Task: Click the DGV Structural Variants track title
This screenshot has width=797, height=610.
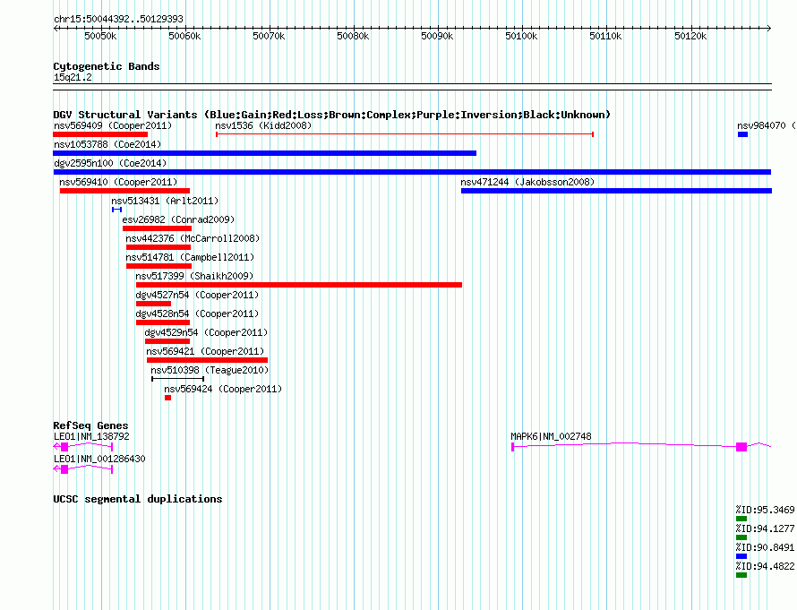Action: 332,115
